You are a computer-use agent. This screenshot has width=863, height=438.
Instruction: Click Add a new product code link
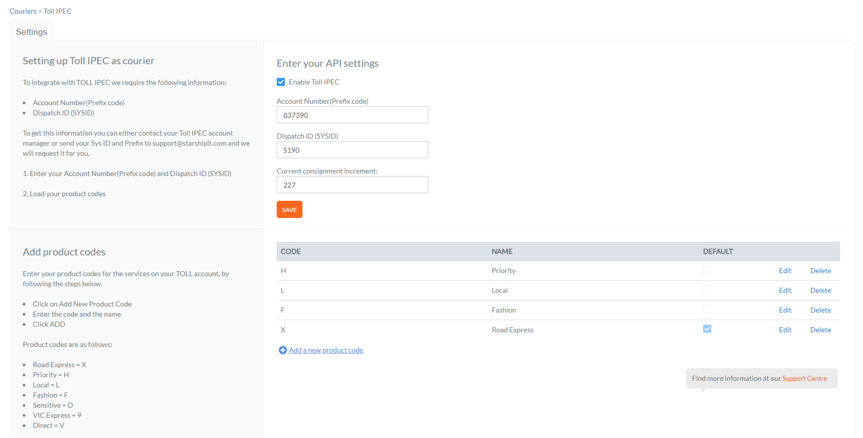pos(326,350)
